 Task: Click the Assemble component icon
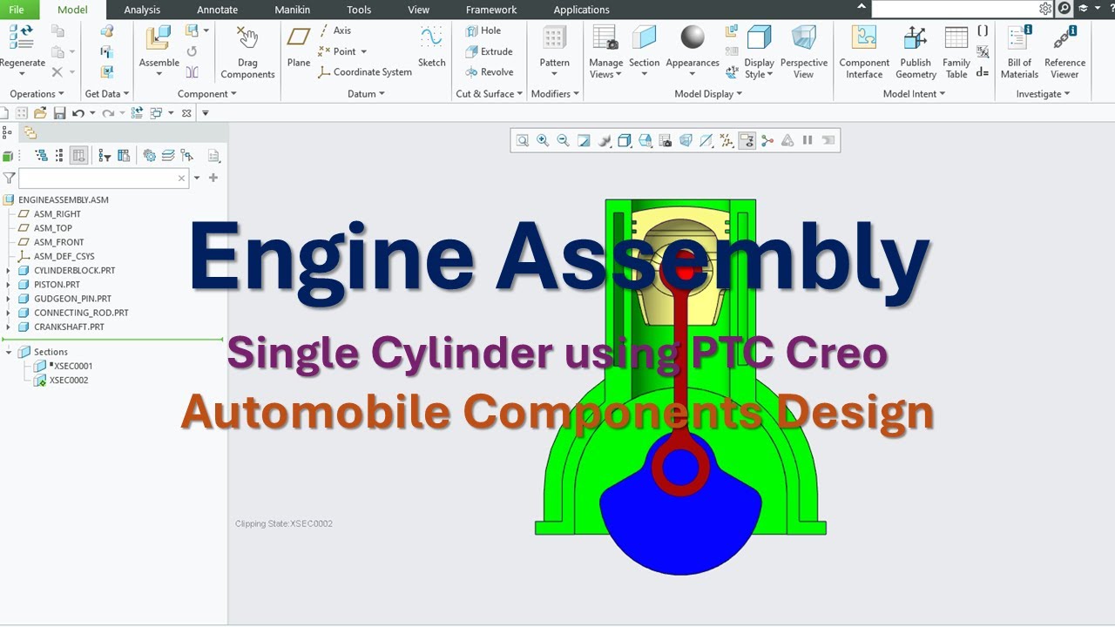(x=159, y=39)
